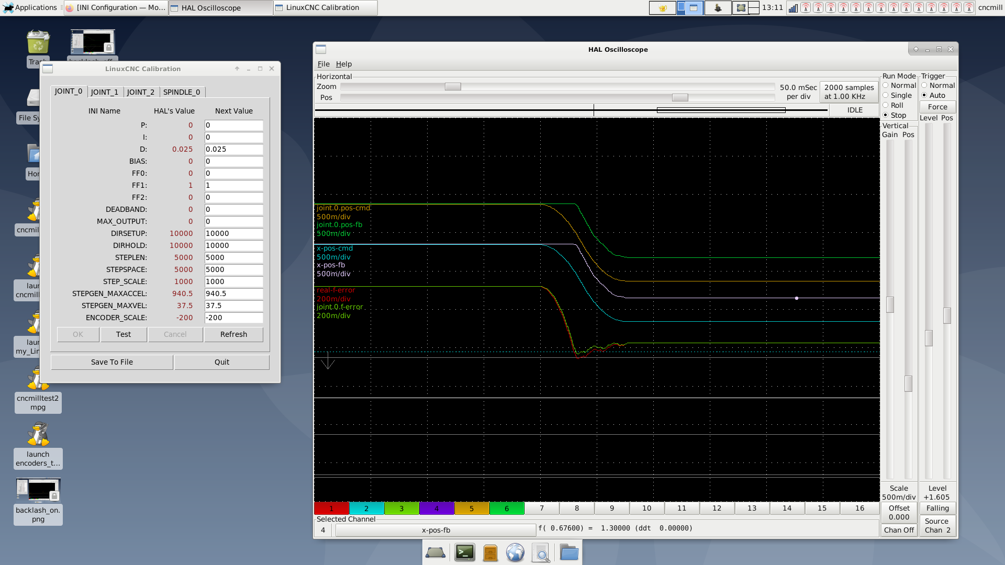Click the ENCODER_SCALE Next Value field
The height and width of the screenshot is (565, 1005).
tap(233, 318)
